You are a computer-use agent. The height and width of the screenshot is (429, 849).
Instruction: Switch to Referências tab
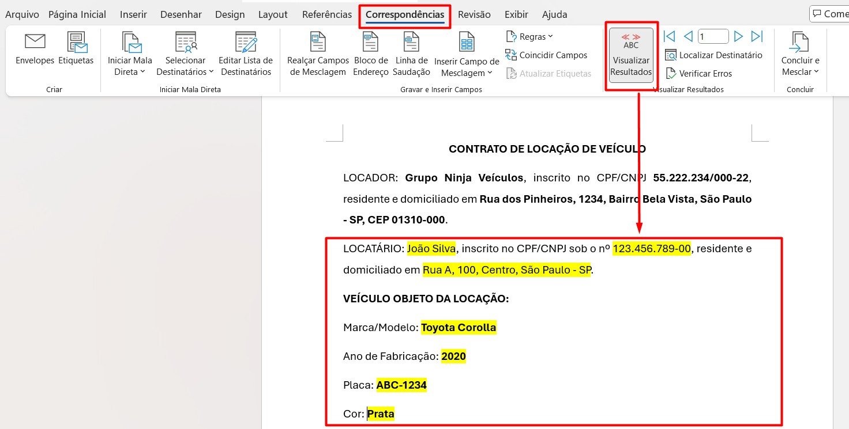(x=327, y=14)
